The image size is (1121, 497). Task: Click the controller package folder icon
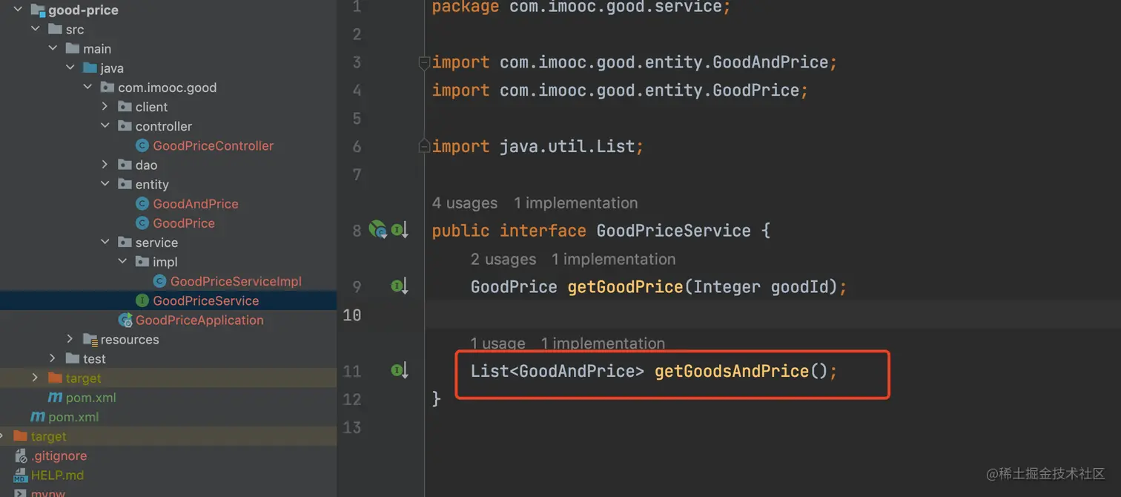(x=125, y=126)
